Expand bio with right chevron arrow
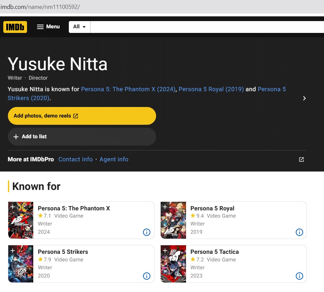The width and height of the screenshot is (324, 292). (x=304, y=98)
